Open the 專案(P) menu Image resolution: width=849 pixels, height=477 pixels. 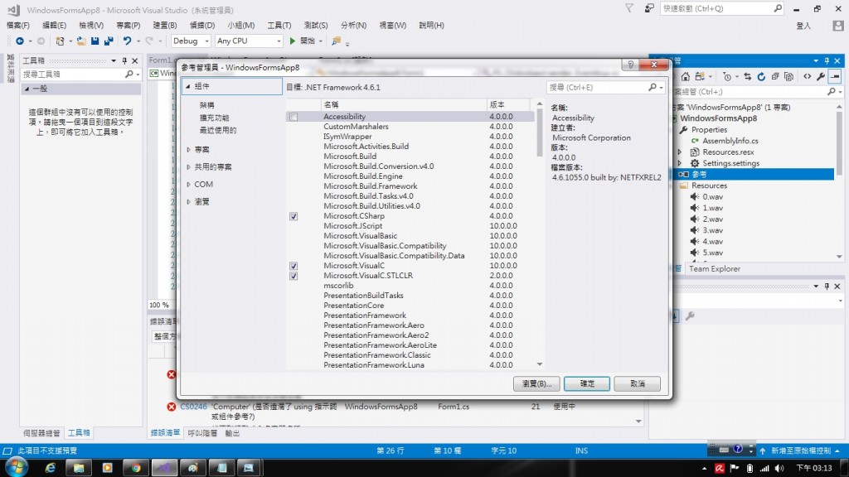(129, 26)
